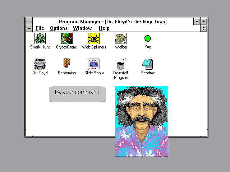Open the Options menu

(x=59, y=28)
